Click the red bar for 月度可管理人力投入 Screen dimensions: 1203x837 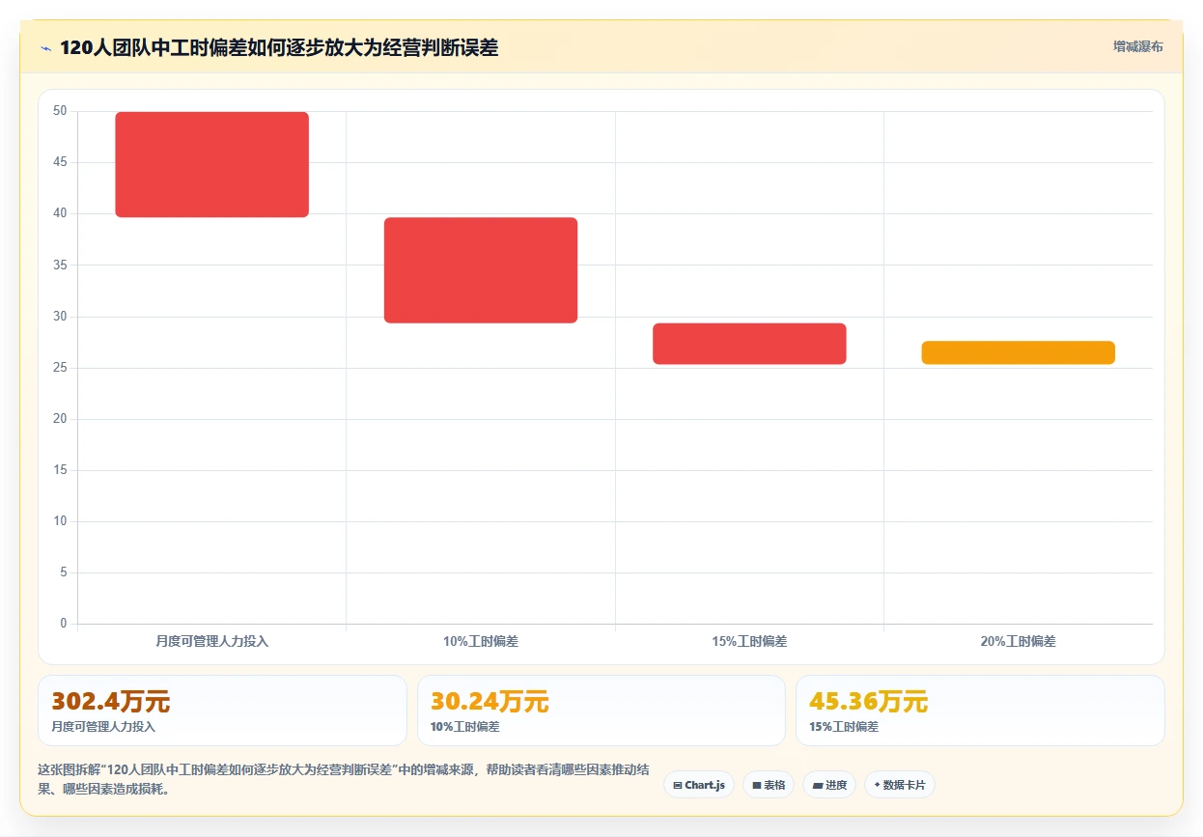pos(212,164)
